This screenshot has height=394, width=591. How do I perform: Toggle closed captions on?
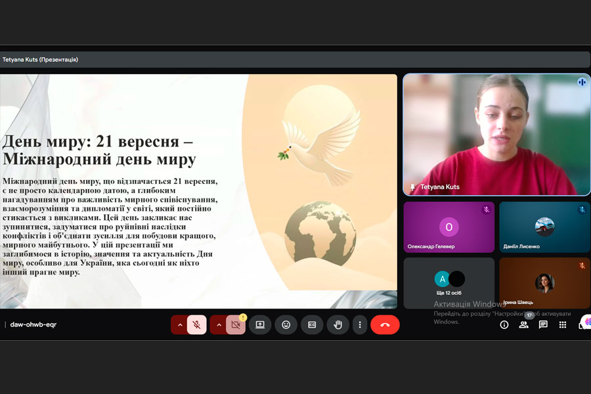tap(312, 324)
